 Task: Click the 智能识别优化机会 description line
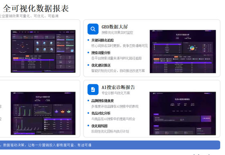118,71
